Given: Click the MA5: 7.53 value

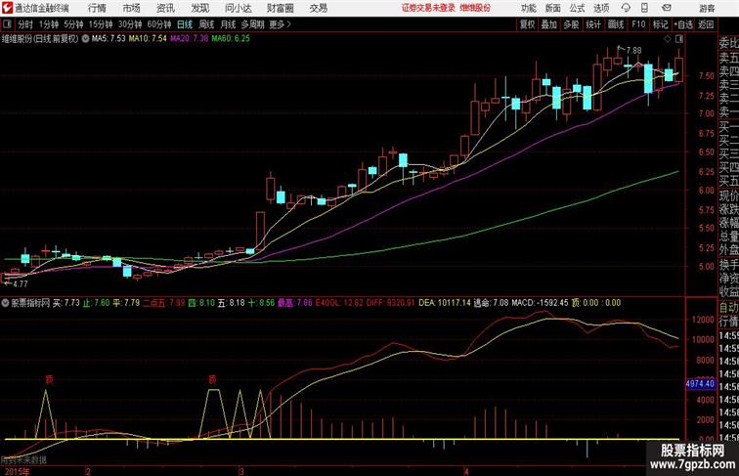Looking at the screenshot, I should [109, 39].
